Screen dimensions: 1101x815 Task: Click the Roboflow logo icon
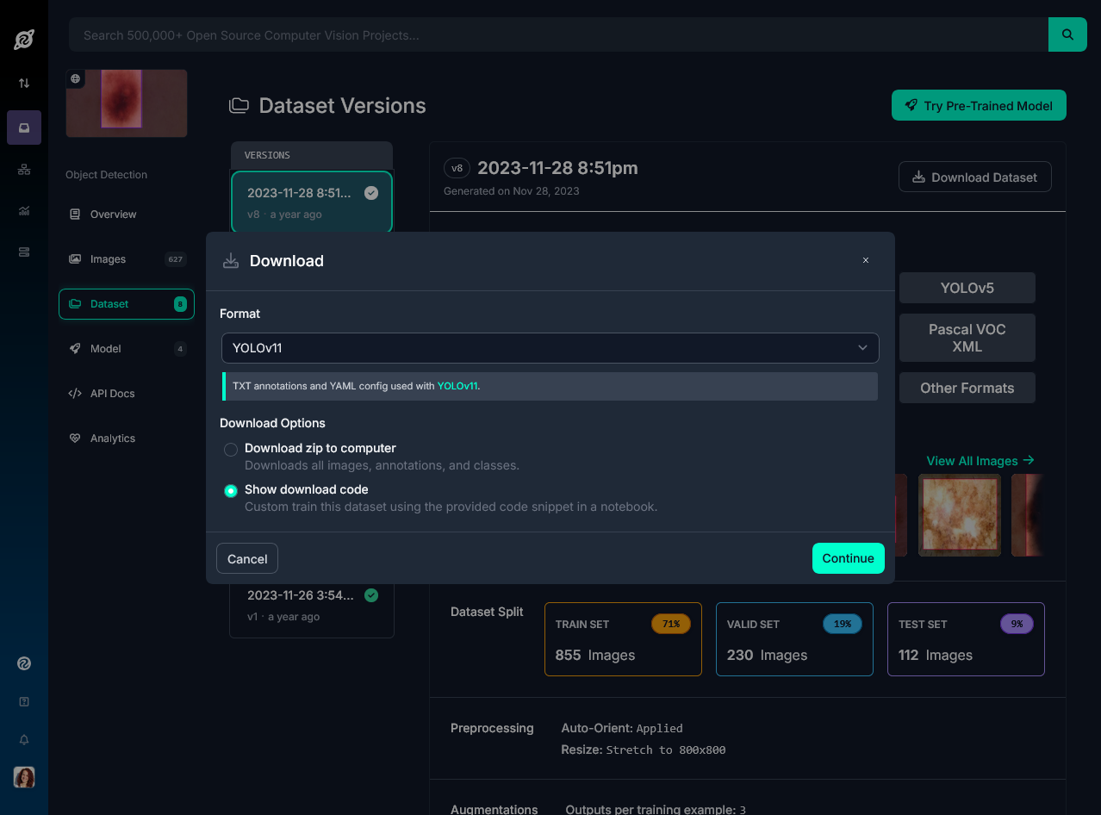(x=24, y=39)
